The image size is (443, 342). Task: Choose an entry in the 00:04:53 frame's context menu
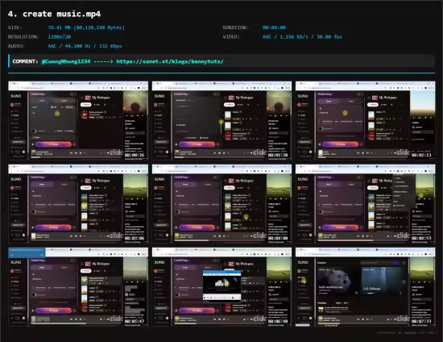401,191
